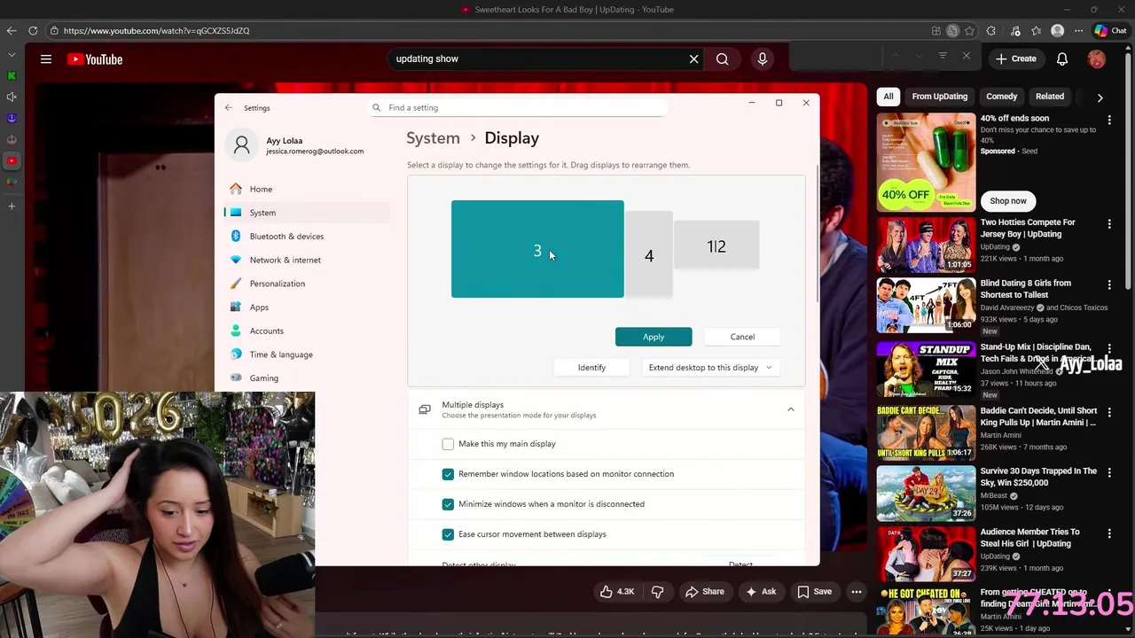Uncheck Minimize windows when a monitor is disconnected
Screen dimensions: 1135x638
point(448,504)
